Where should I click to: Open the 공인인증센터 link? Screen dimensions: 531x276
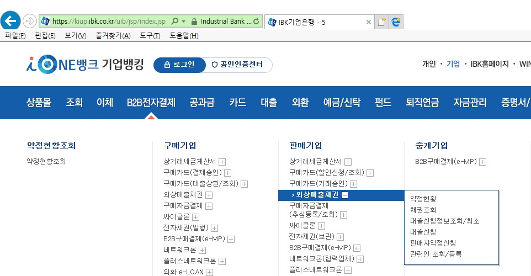pyautogui.click(x=237, y=65)
